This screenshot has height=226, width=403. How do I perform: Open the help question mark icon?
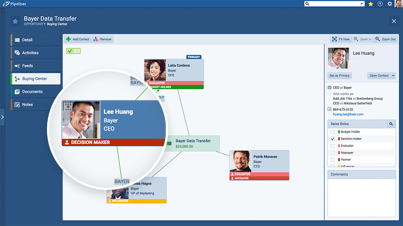click(380, 4)
